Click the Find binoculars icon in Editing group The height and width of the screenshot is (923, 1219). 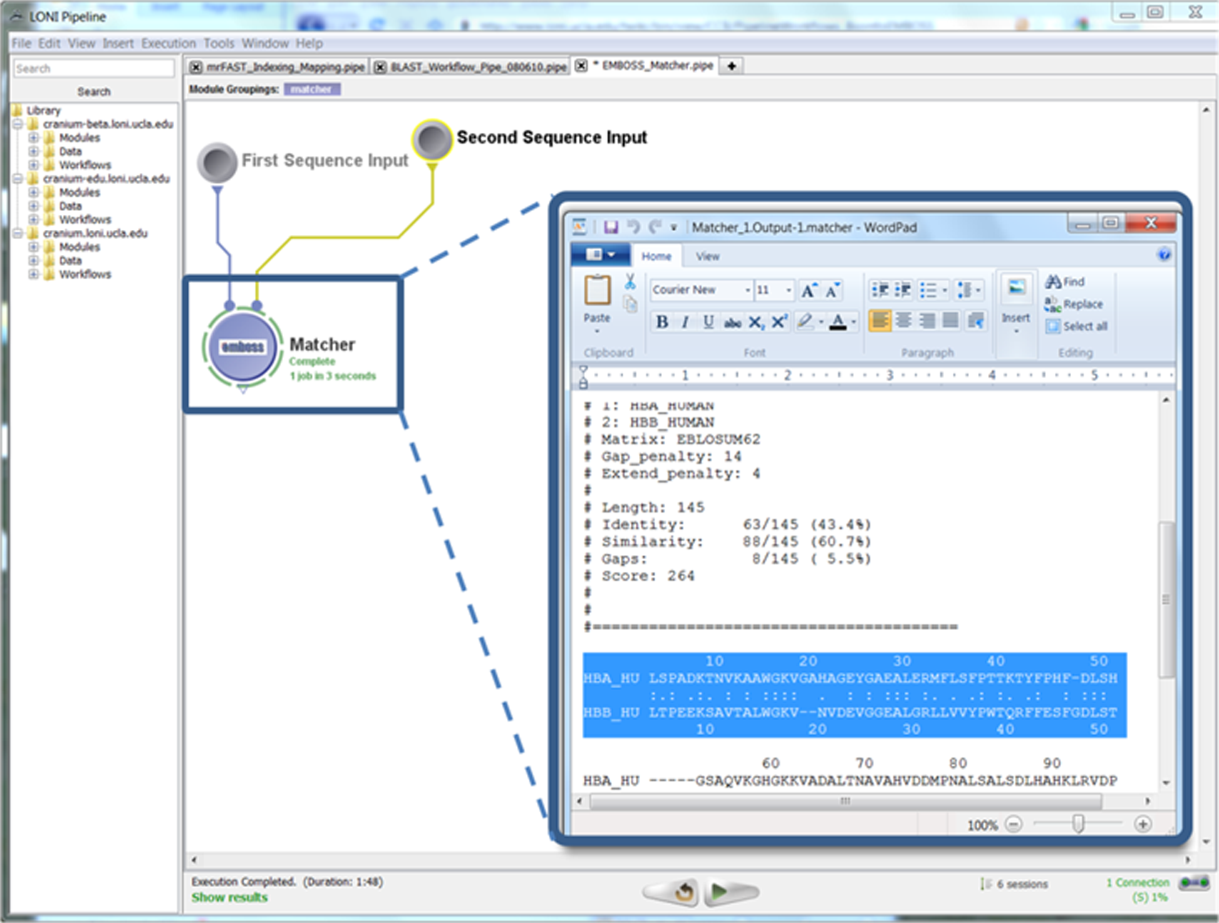pos(1054,282)
